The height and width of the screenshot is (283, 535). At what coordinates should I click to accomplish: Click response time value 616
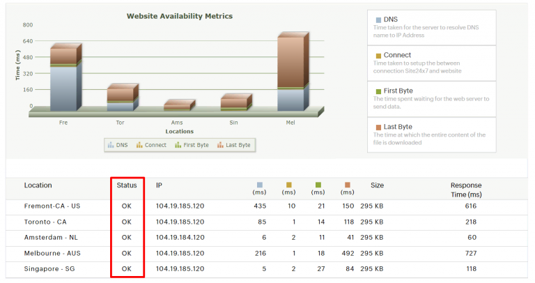click(470, 206)
